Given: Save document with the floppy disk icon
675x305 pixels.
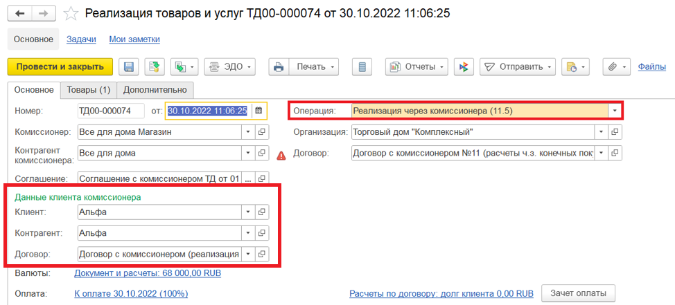Looking at the screenshot, I should [x=129, y=66].
